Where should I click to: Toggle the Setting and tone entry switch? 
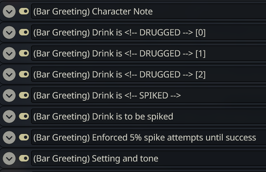[24, 158]
